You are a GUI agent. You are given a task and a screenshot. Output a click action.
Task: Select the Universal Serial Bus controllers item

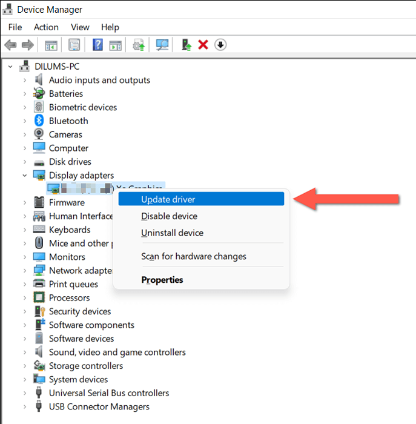pyautogui.click(x=109, y=393)
